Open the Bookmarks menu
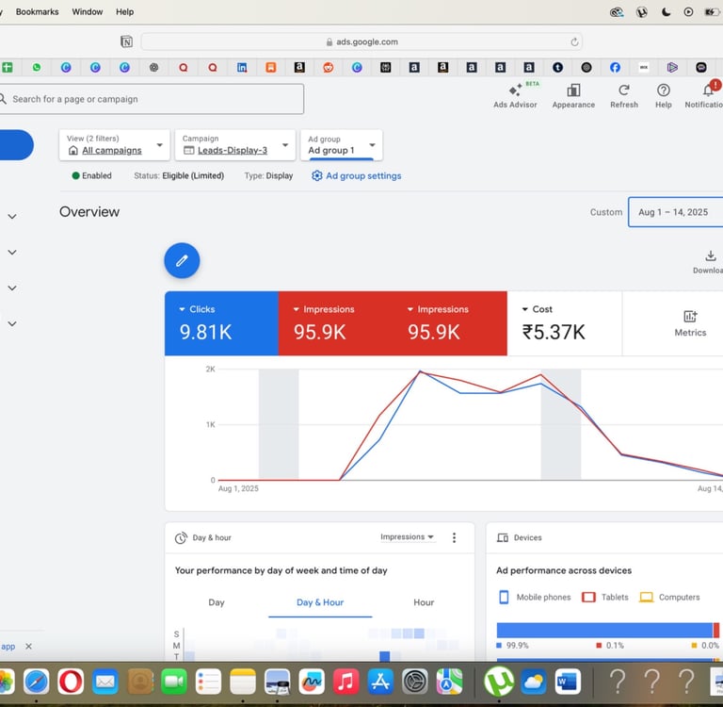 click(x=38, y=12)
